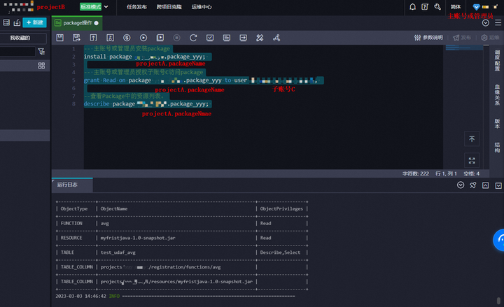Expand the tab list circle-chevron dropdown
504x307 pixels.
486,23
